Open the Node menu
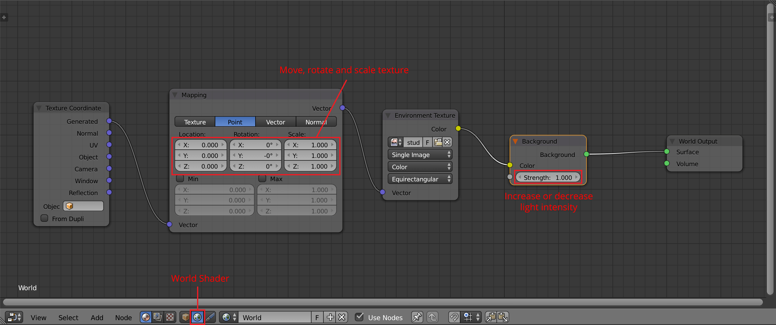The image size is (776, 325). click(x=123, y=317)
